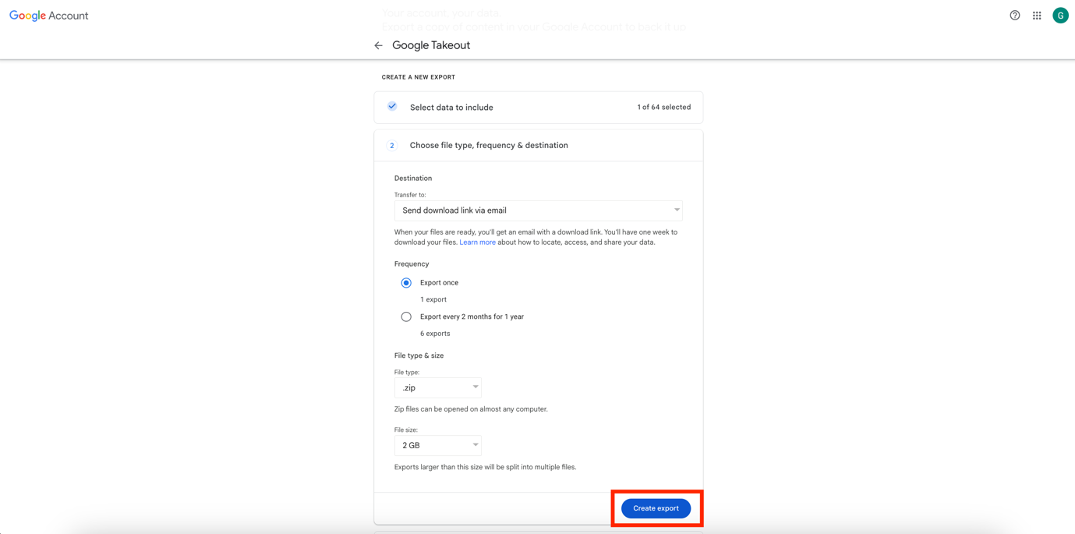The image size is (1075, 534).
Task: Click the 1 of 64 selected count
Action: coord(663,108)
